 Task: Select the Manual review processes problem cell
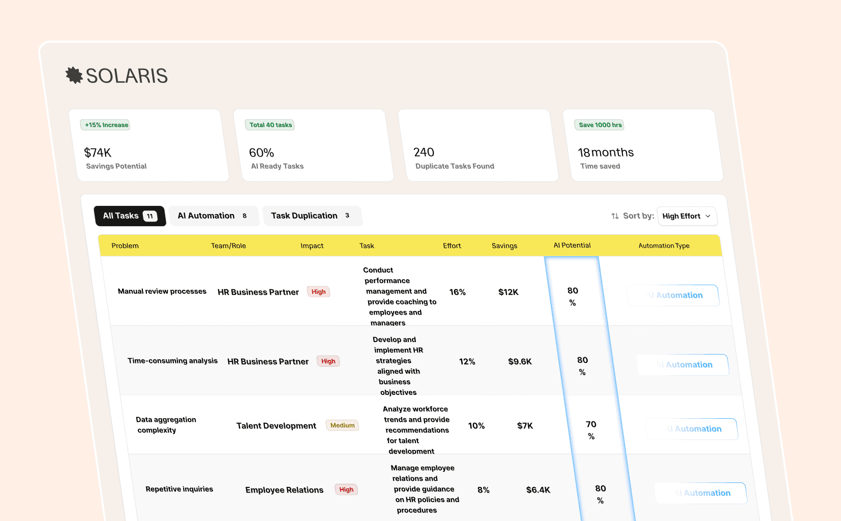[162, 292]
